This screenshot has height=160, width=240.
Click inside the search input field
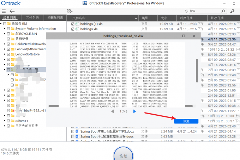(205, 11)
